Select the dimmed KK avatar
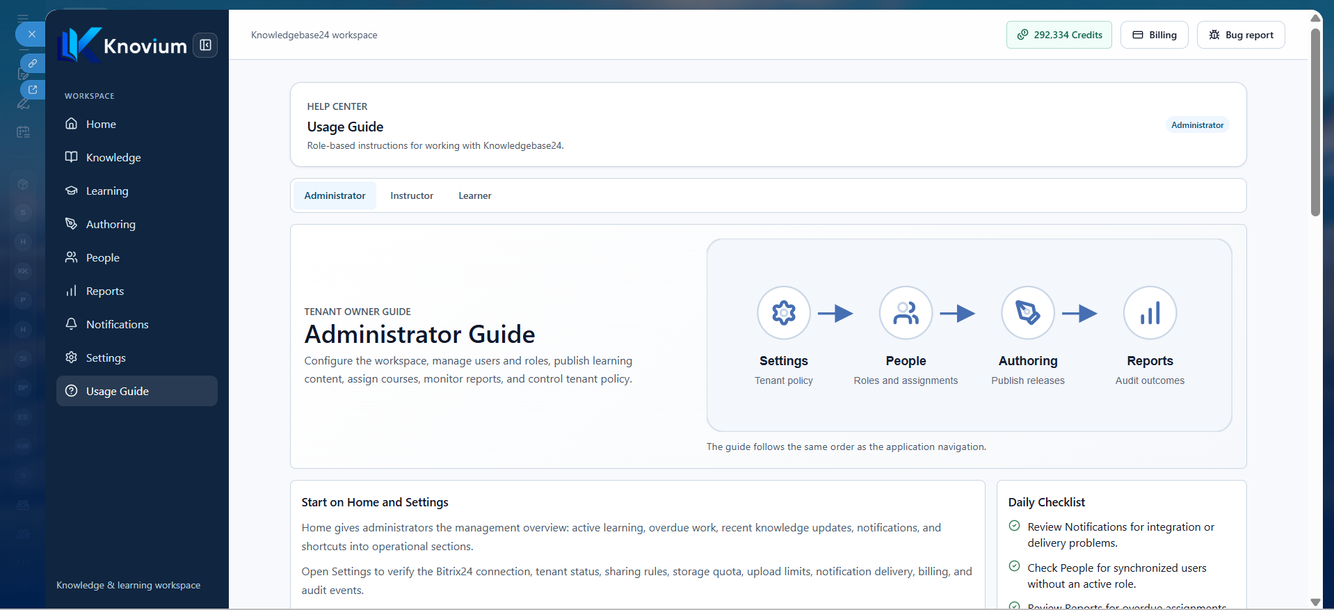The image size is (1334, 610). [x=23, y=271]
